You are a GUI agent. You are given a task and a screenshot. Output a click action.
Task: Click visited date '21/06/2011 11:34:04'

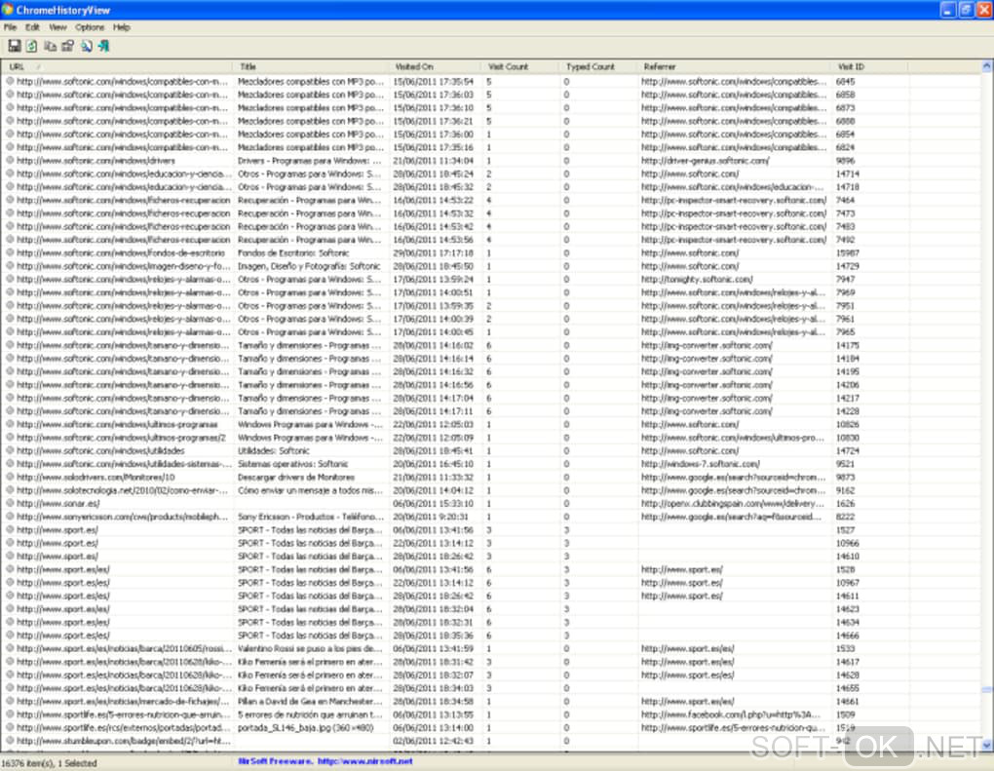point(433,161)
